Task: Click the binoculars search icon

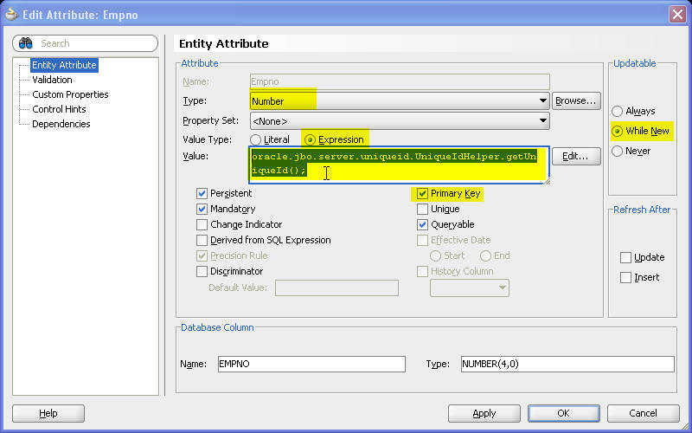Action: (26, 43)
